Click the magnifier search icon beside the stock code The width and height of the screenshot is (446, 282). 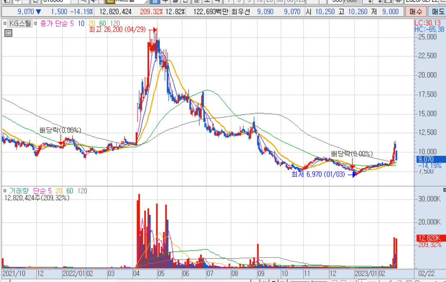click(83, 1)
